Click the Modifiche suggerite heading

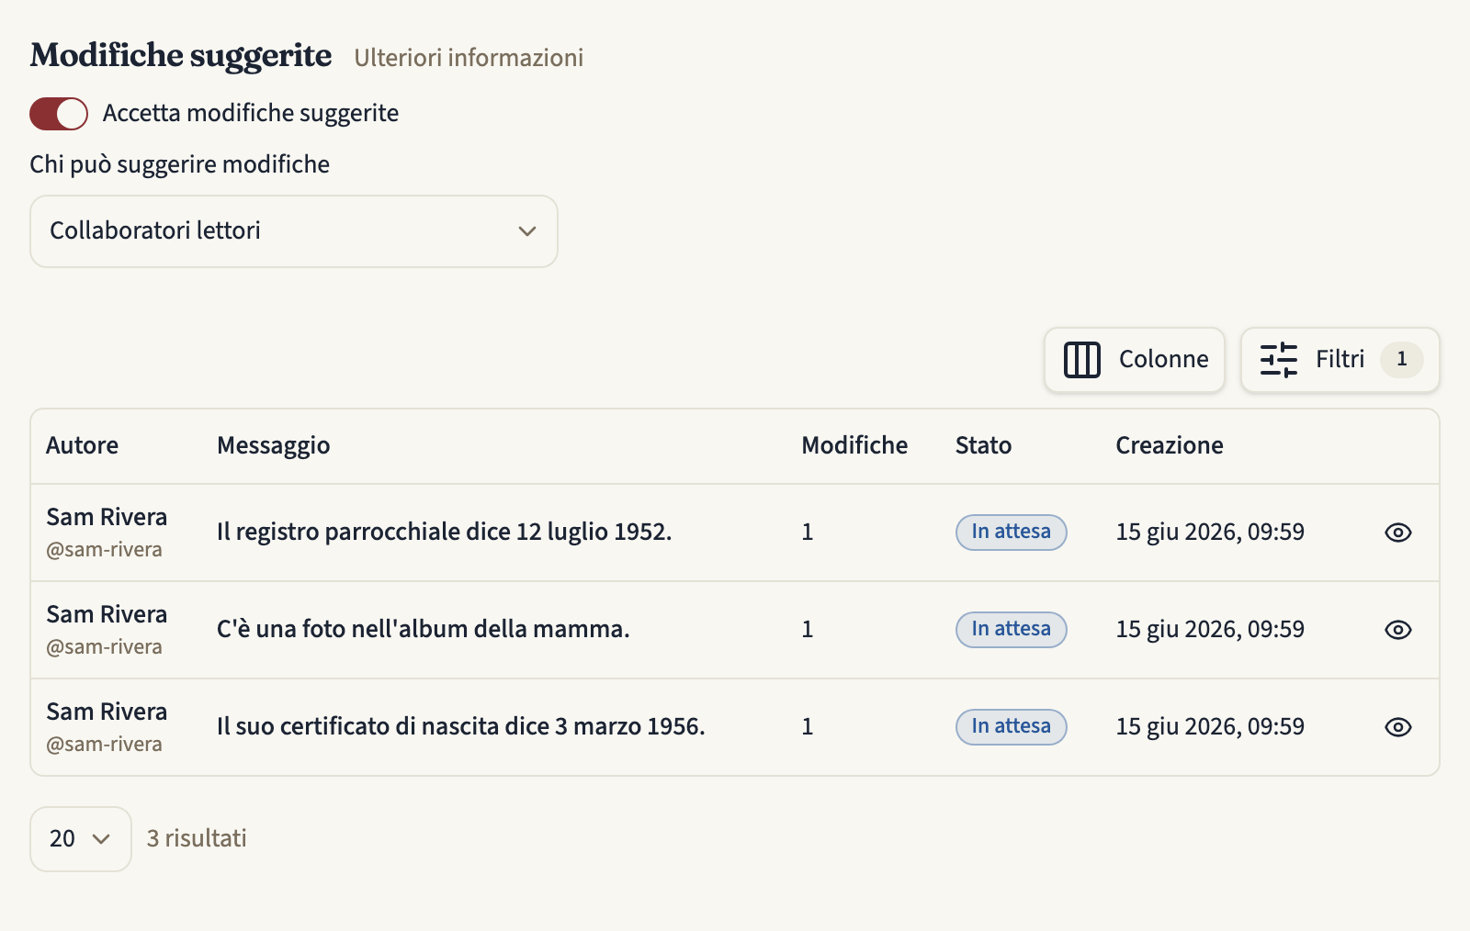tap(181, 56)
